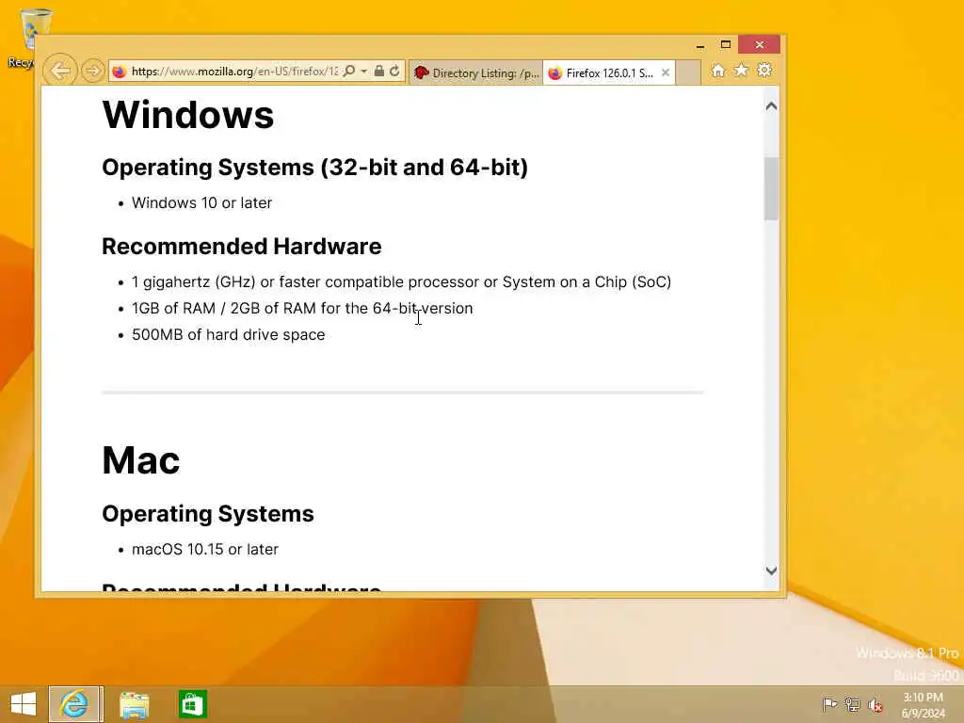Open the address bar autocomplete dropdown arrow
964x723 pixels.
point(364,72)
